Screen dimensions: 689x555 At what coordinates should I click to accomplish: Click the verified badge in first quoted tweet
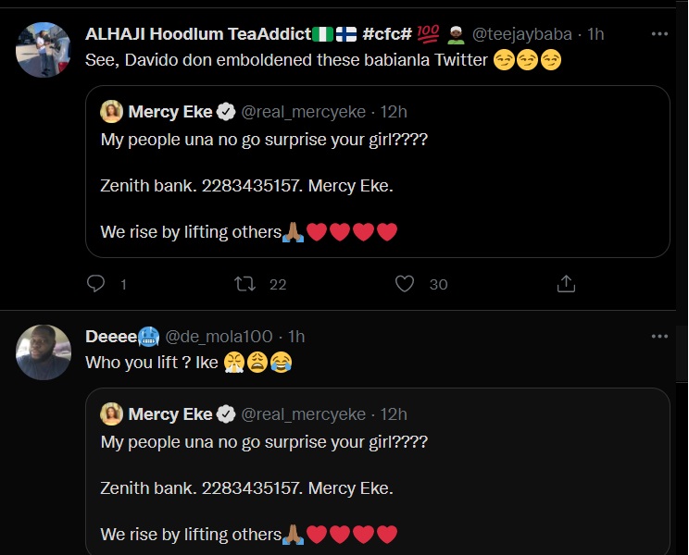(225, 112)
